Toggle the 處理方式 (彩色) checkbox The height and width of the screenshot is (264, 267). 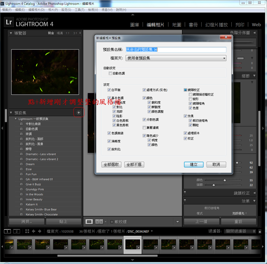(x=144, y=90)
